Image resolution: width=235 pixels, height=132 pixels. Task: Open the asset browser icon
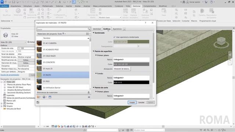coord(50,97)
